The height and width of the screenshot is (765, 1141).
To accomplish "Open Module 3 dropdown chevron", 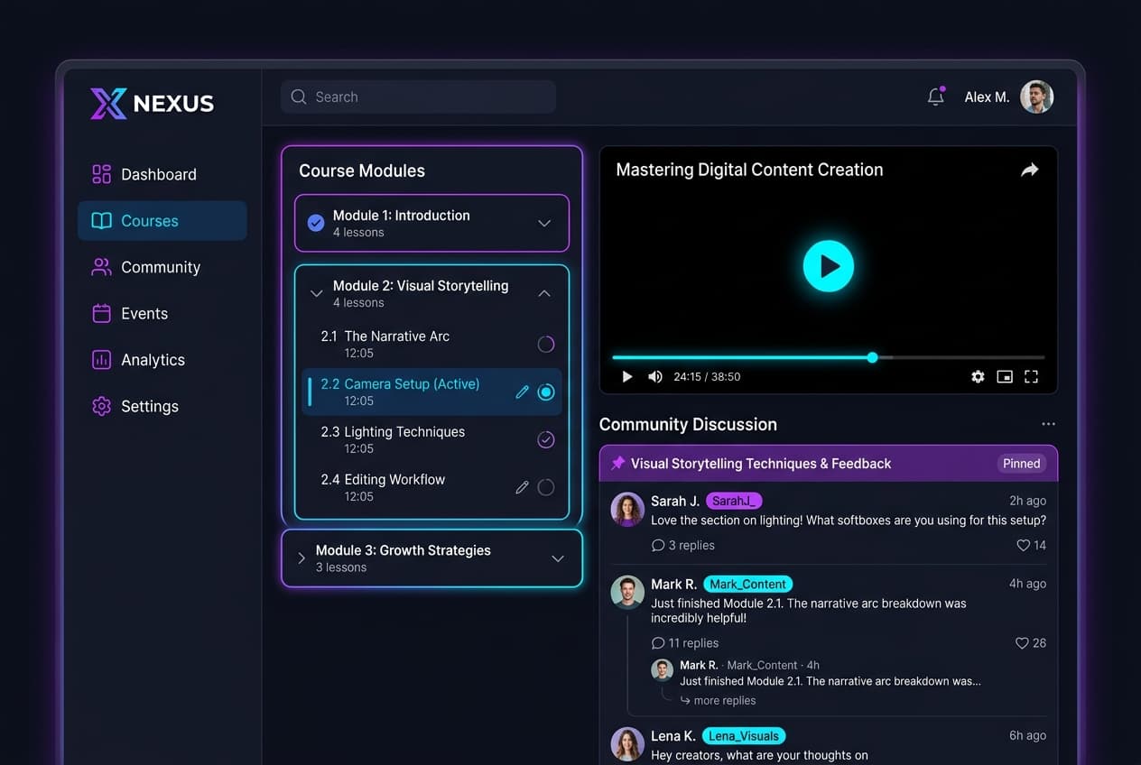I will tap(558, 558).
